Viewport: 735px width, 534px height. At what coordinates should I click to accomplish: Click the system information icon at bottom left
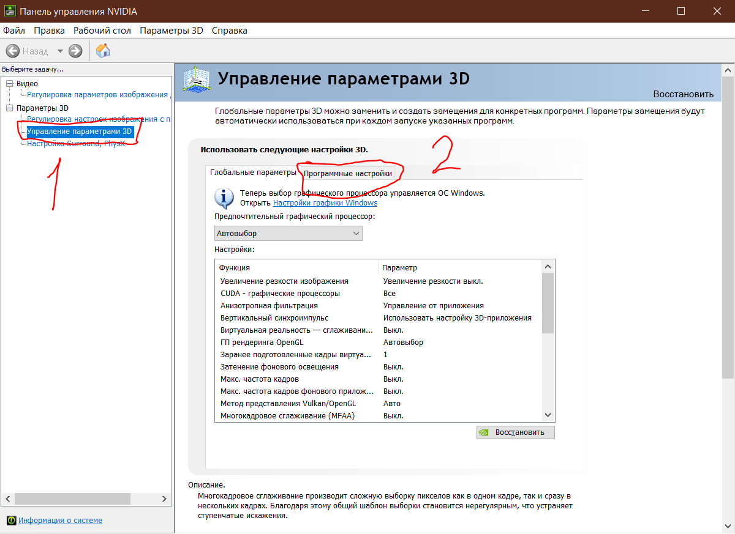point(11,521)
